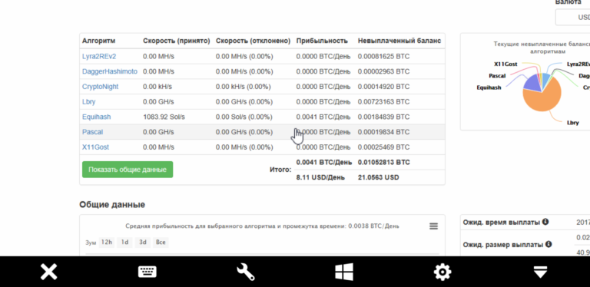The width and height of the screenshot is (590, 287).
Task: Click info icon next to Ожид. время выплаты
Action: click(545, 222)
